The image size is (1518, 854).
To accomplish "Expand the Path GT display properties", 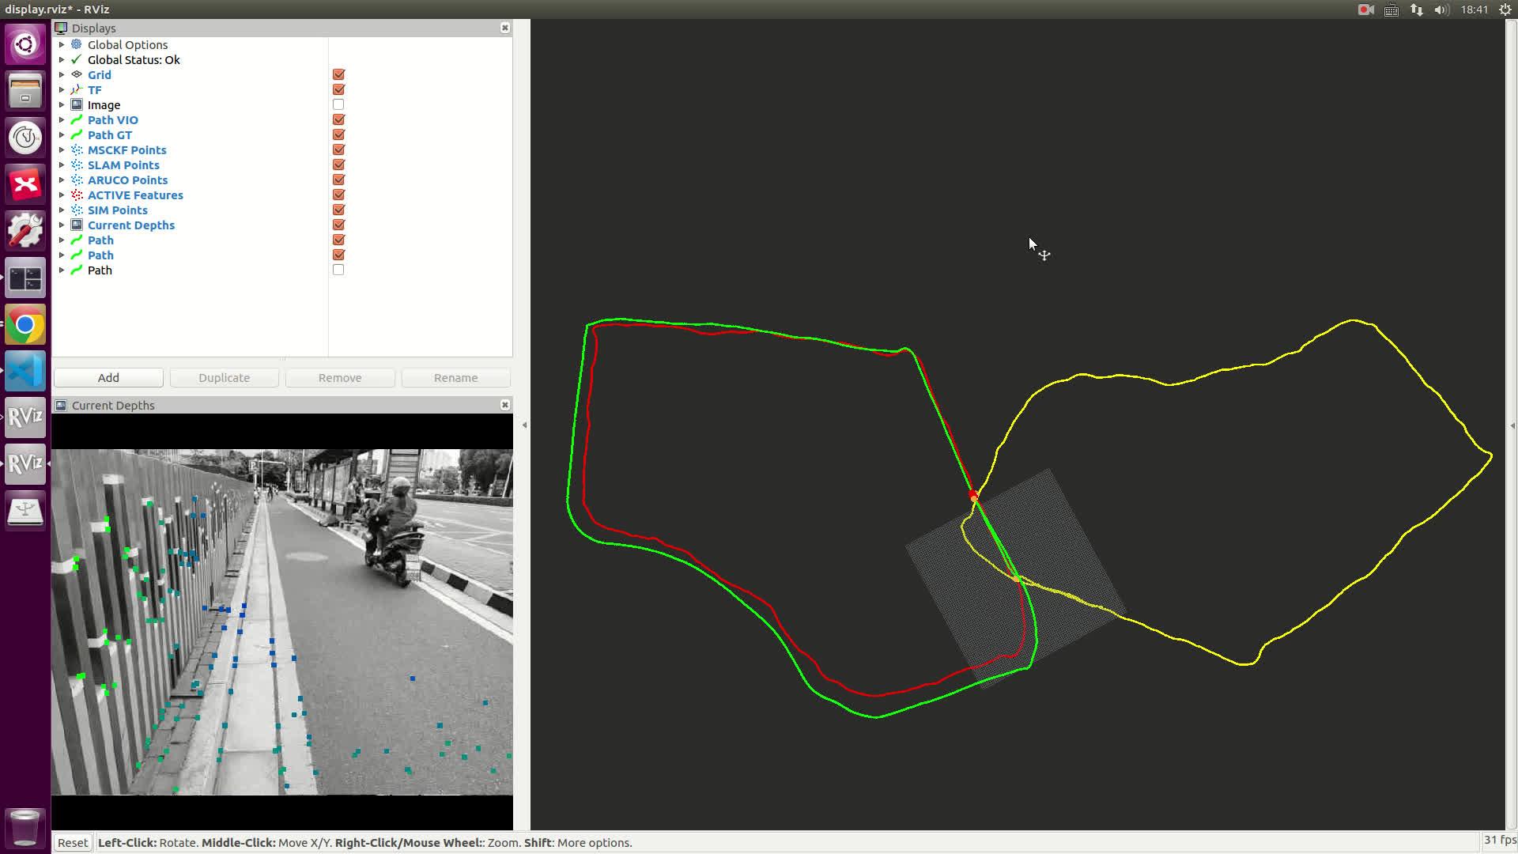I will (62, 135).
